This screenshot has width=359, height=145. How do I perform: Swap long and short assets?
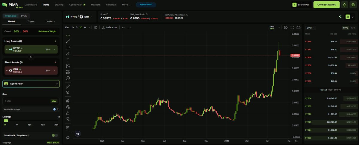coord(31,57)
